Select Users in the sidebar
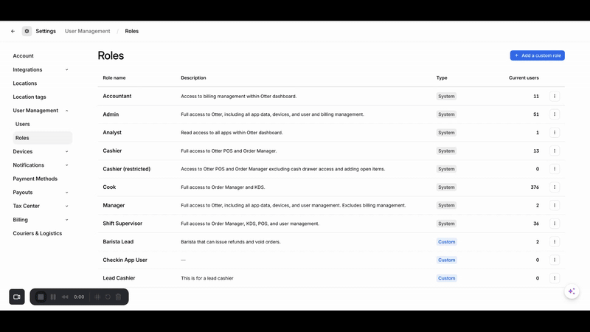The height and width of the screenshot is (332, 590). [23, 124]
